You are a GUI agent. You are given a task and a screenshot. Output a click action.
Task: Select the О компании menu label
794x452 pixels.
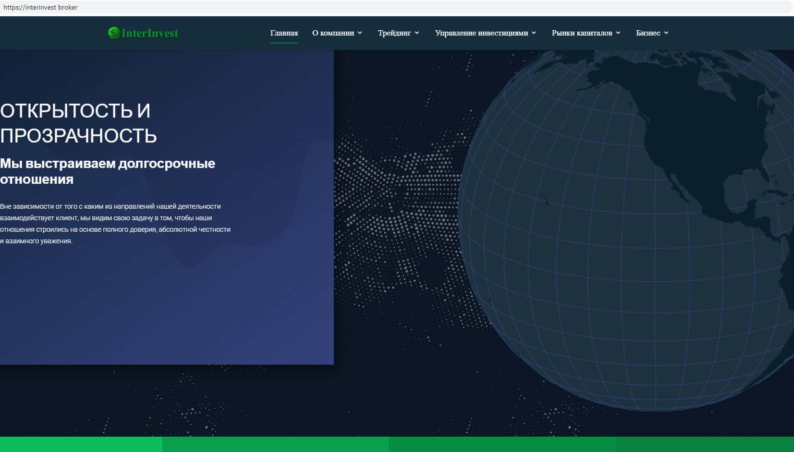(333, 33)
